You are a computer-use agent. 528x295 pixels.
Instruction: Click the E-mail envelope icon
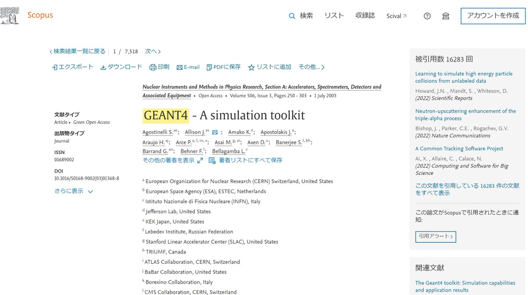(179, 68)
